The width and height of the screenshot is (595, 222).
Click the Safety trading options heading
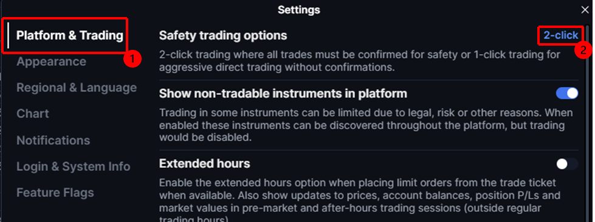tap(223, 36)
